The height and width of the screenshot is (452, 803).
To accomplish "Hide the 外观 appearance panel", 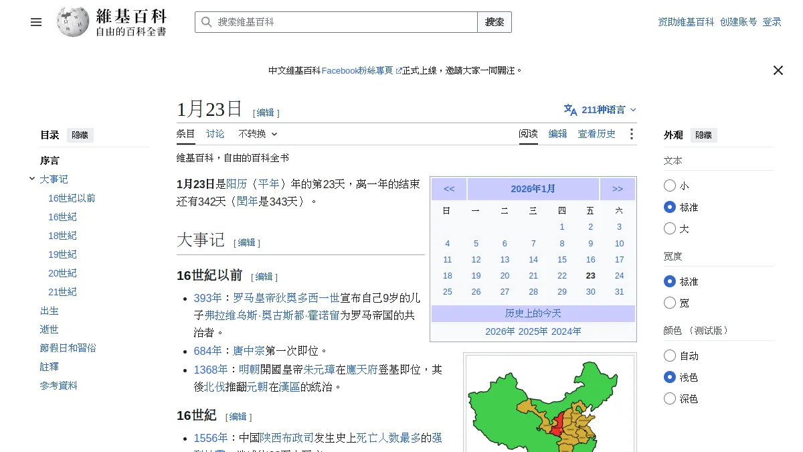I will point(704,135).
